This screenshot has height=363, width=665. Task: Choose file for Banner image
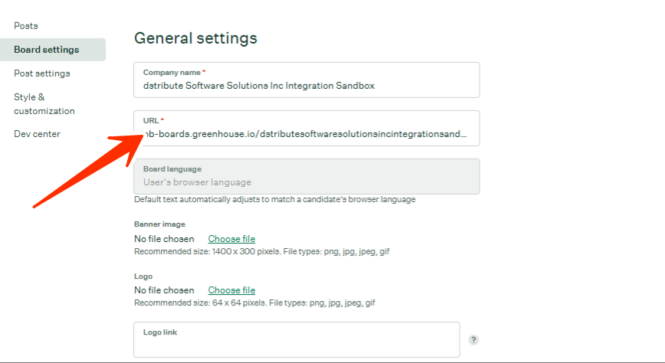click(231, 240)
